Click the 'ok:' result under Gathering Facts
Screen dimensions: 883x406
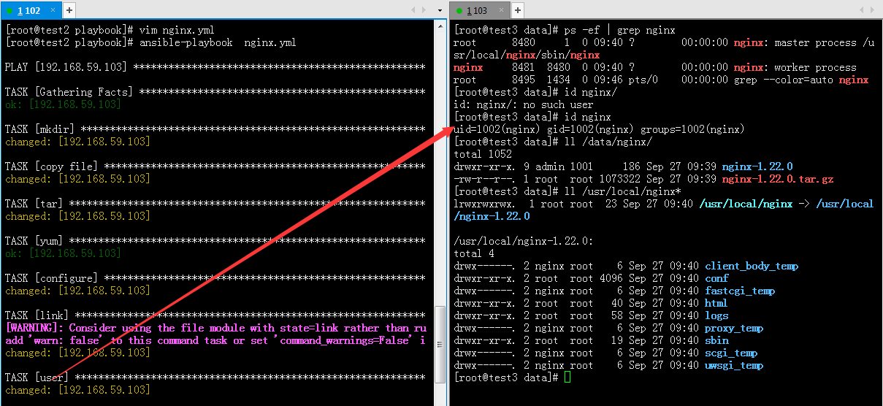62,104
